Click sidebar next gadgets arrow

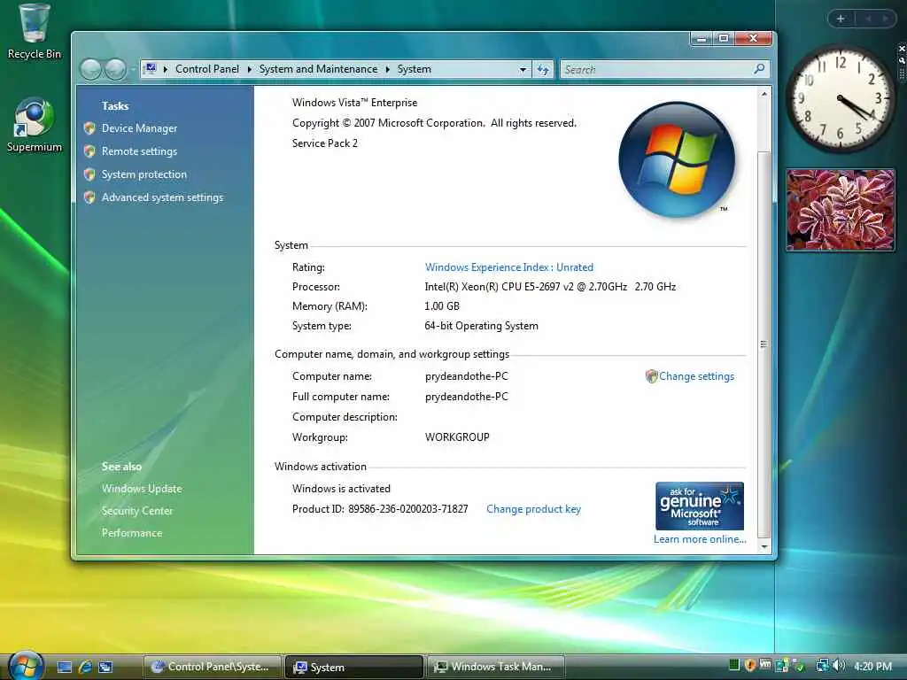pos(885,19)
